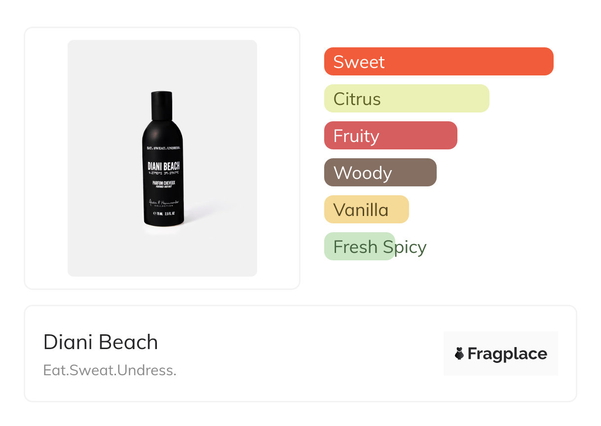
Task: Click the Citrus accord bar
Action: [406, 99]
